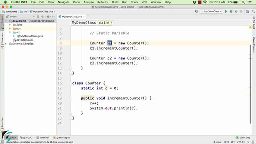Open Dropbox menu bar icon

click(x=194, y=2)
